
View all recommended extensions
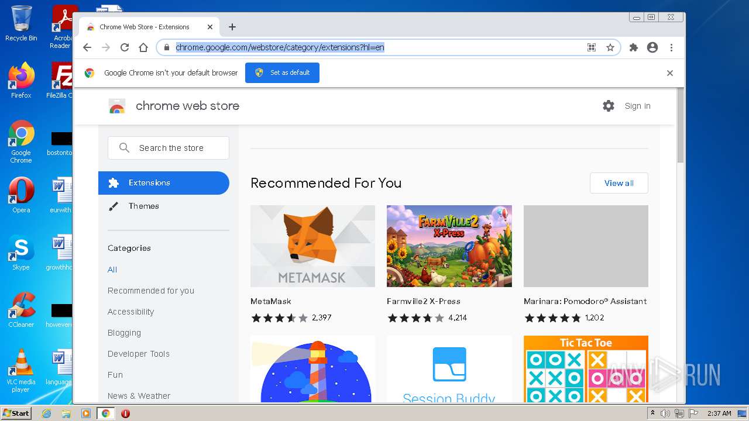pos(619,183)
